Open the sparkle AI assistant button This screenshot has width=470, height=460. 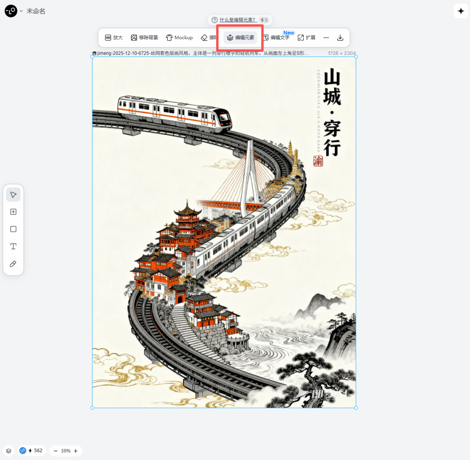pyautogui.click(x=461, y=11)
